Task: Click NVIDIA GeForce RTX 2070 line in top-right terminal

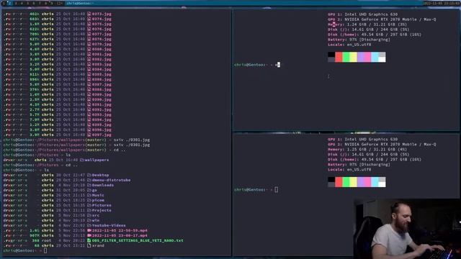Action: pyautogui.click(x=382, y=19)
